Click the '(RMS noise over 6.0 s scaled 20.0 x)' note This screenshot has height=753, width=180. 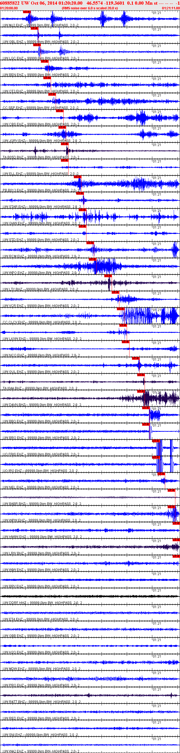(x=90, y=8)
